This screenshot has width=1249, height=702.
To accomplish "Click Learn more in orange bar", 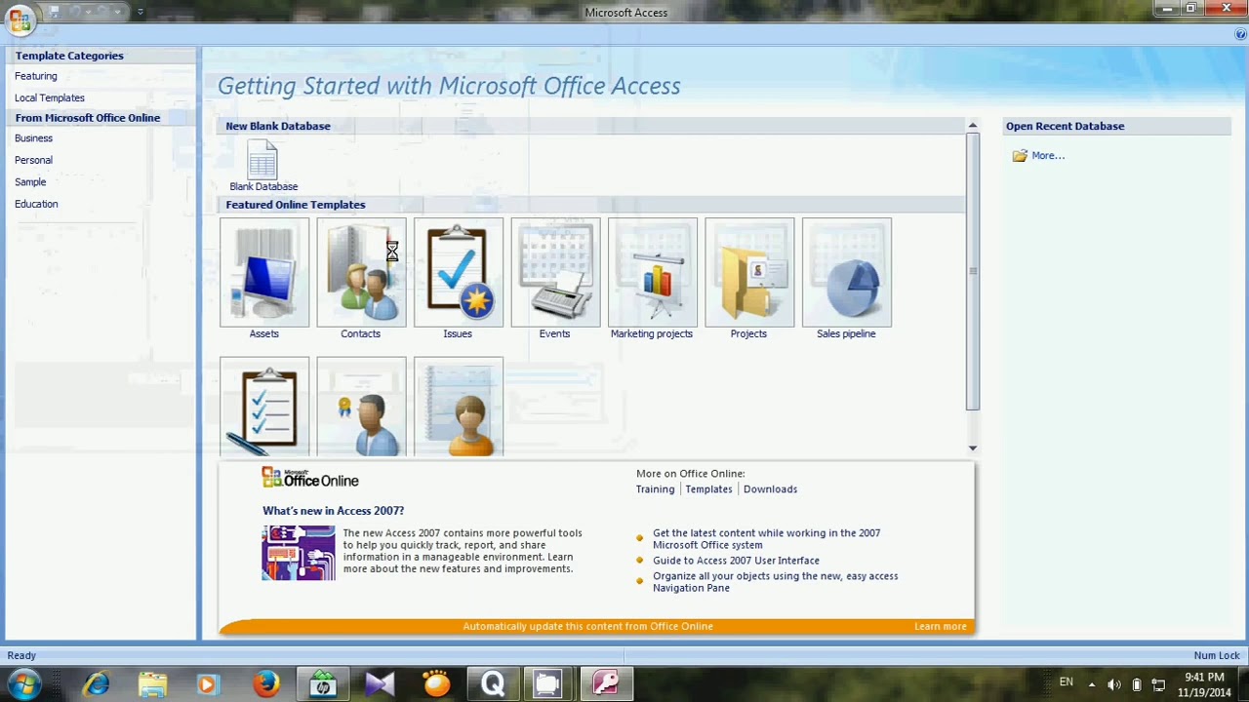I will 941,627.
